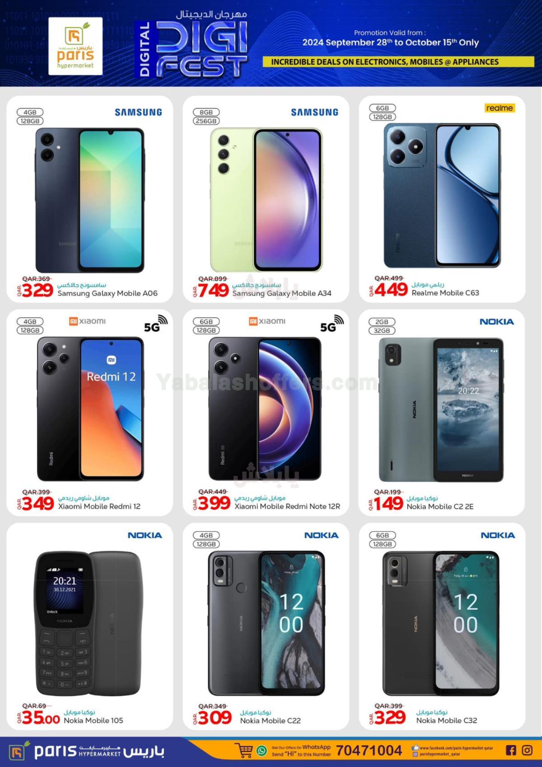Select the Samsung Galaxy A34 phone image
The height and width of the screenshot is (767, 542).
coord(266,200)
